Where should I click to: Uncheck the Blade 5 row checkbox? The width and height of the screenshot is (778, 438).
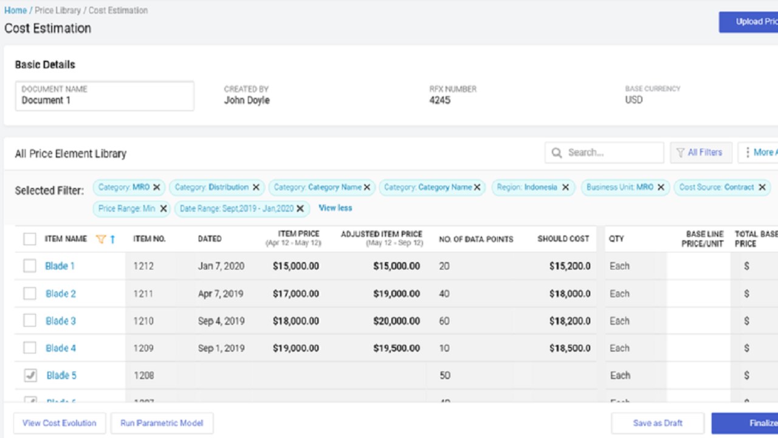pyautogui.click(x=30, y=375)
